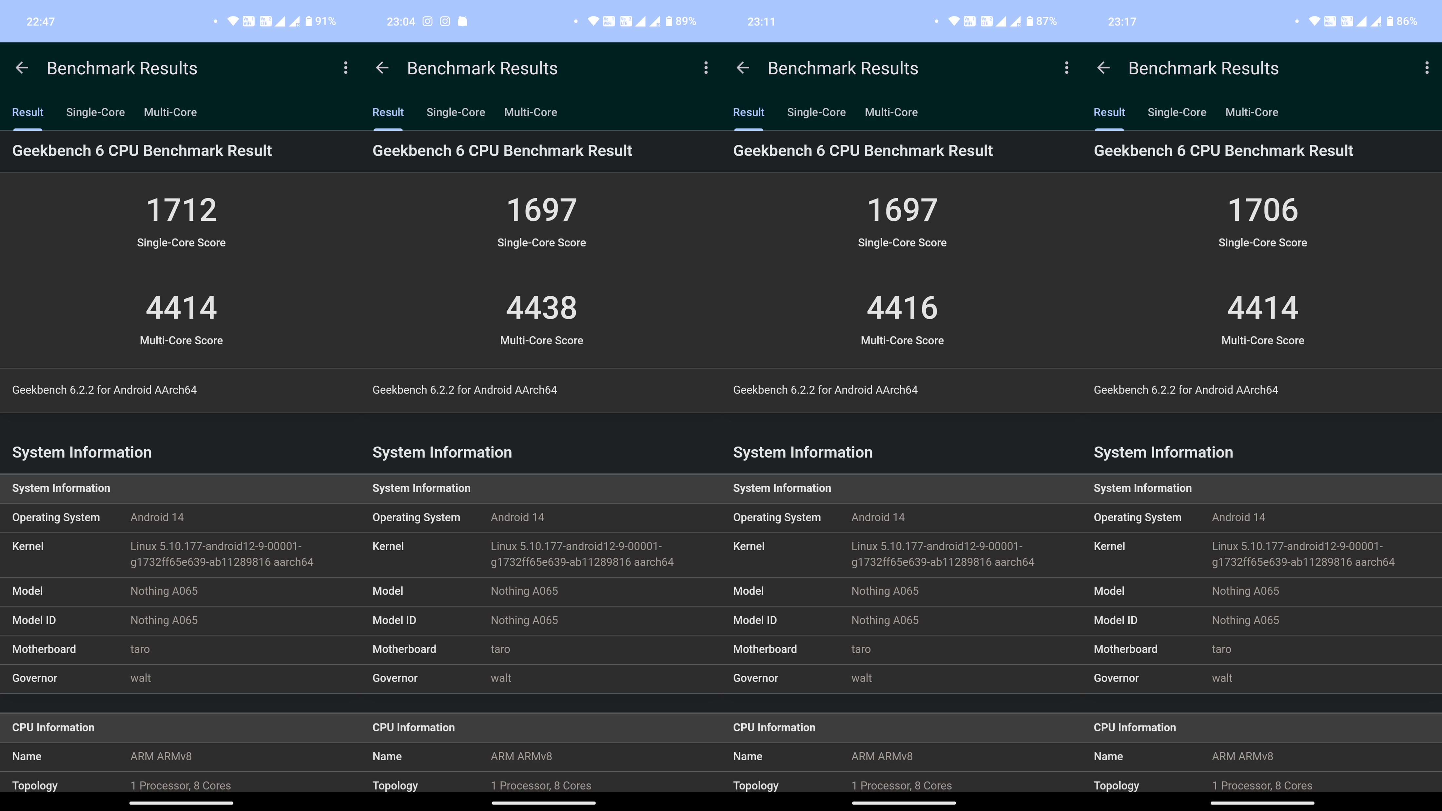This screenshot has width=1442, height=811.
Task: Open Multi-Core tab in the 23:17 panel
Action: pyautogui.click(x=1251, y=112)
